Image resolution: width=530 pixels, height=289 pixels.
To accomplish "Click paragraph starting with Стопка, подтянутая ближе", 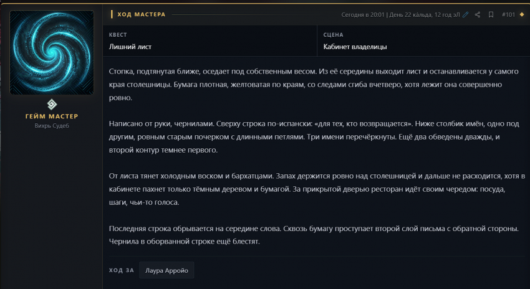I will [314, 85].
